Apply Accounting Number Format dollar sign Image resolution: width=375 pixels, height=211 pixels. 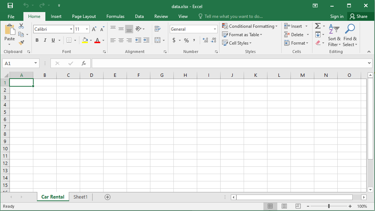174,40
